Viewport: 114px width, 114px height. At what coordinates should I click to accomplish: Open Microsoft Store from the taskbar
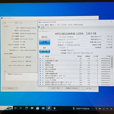38,108
